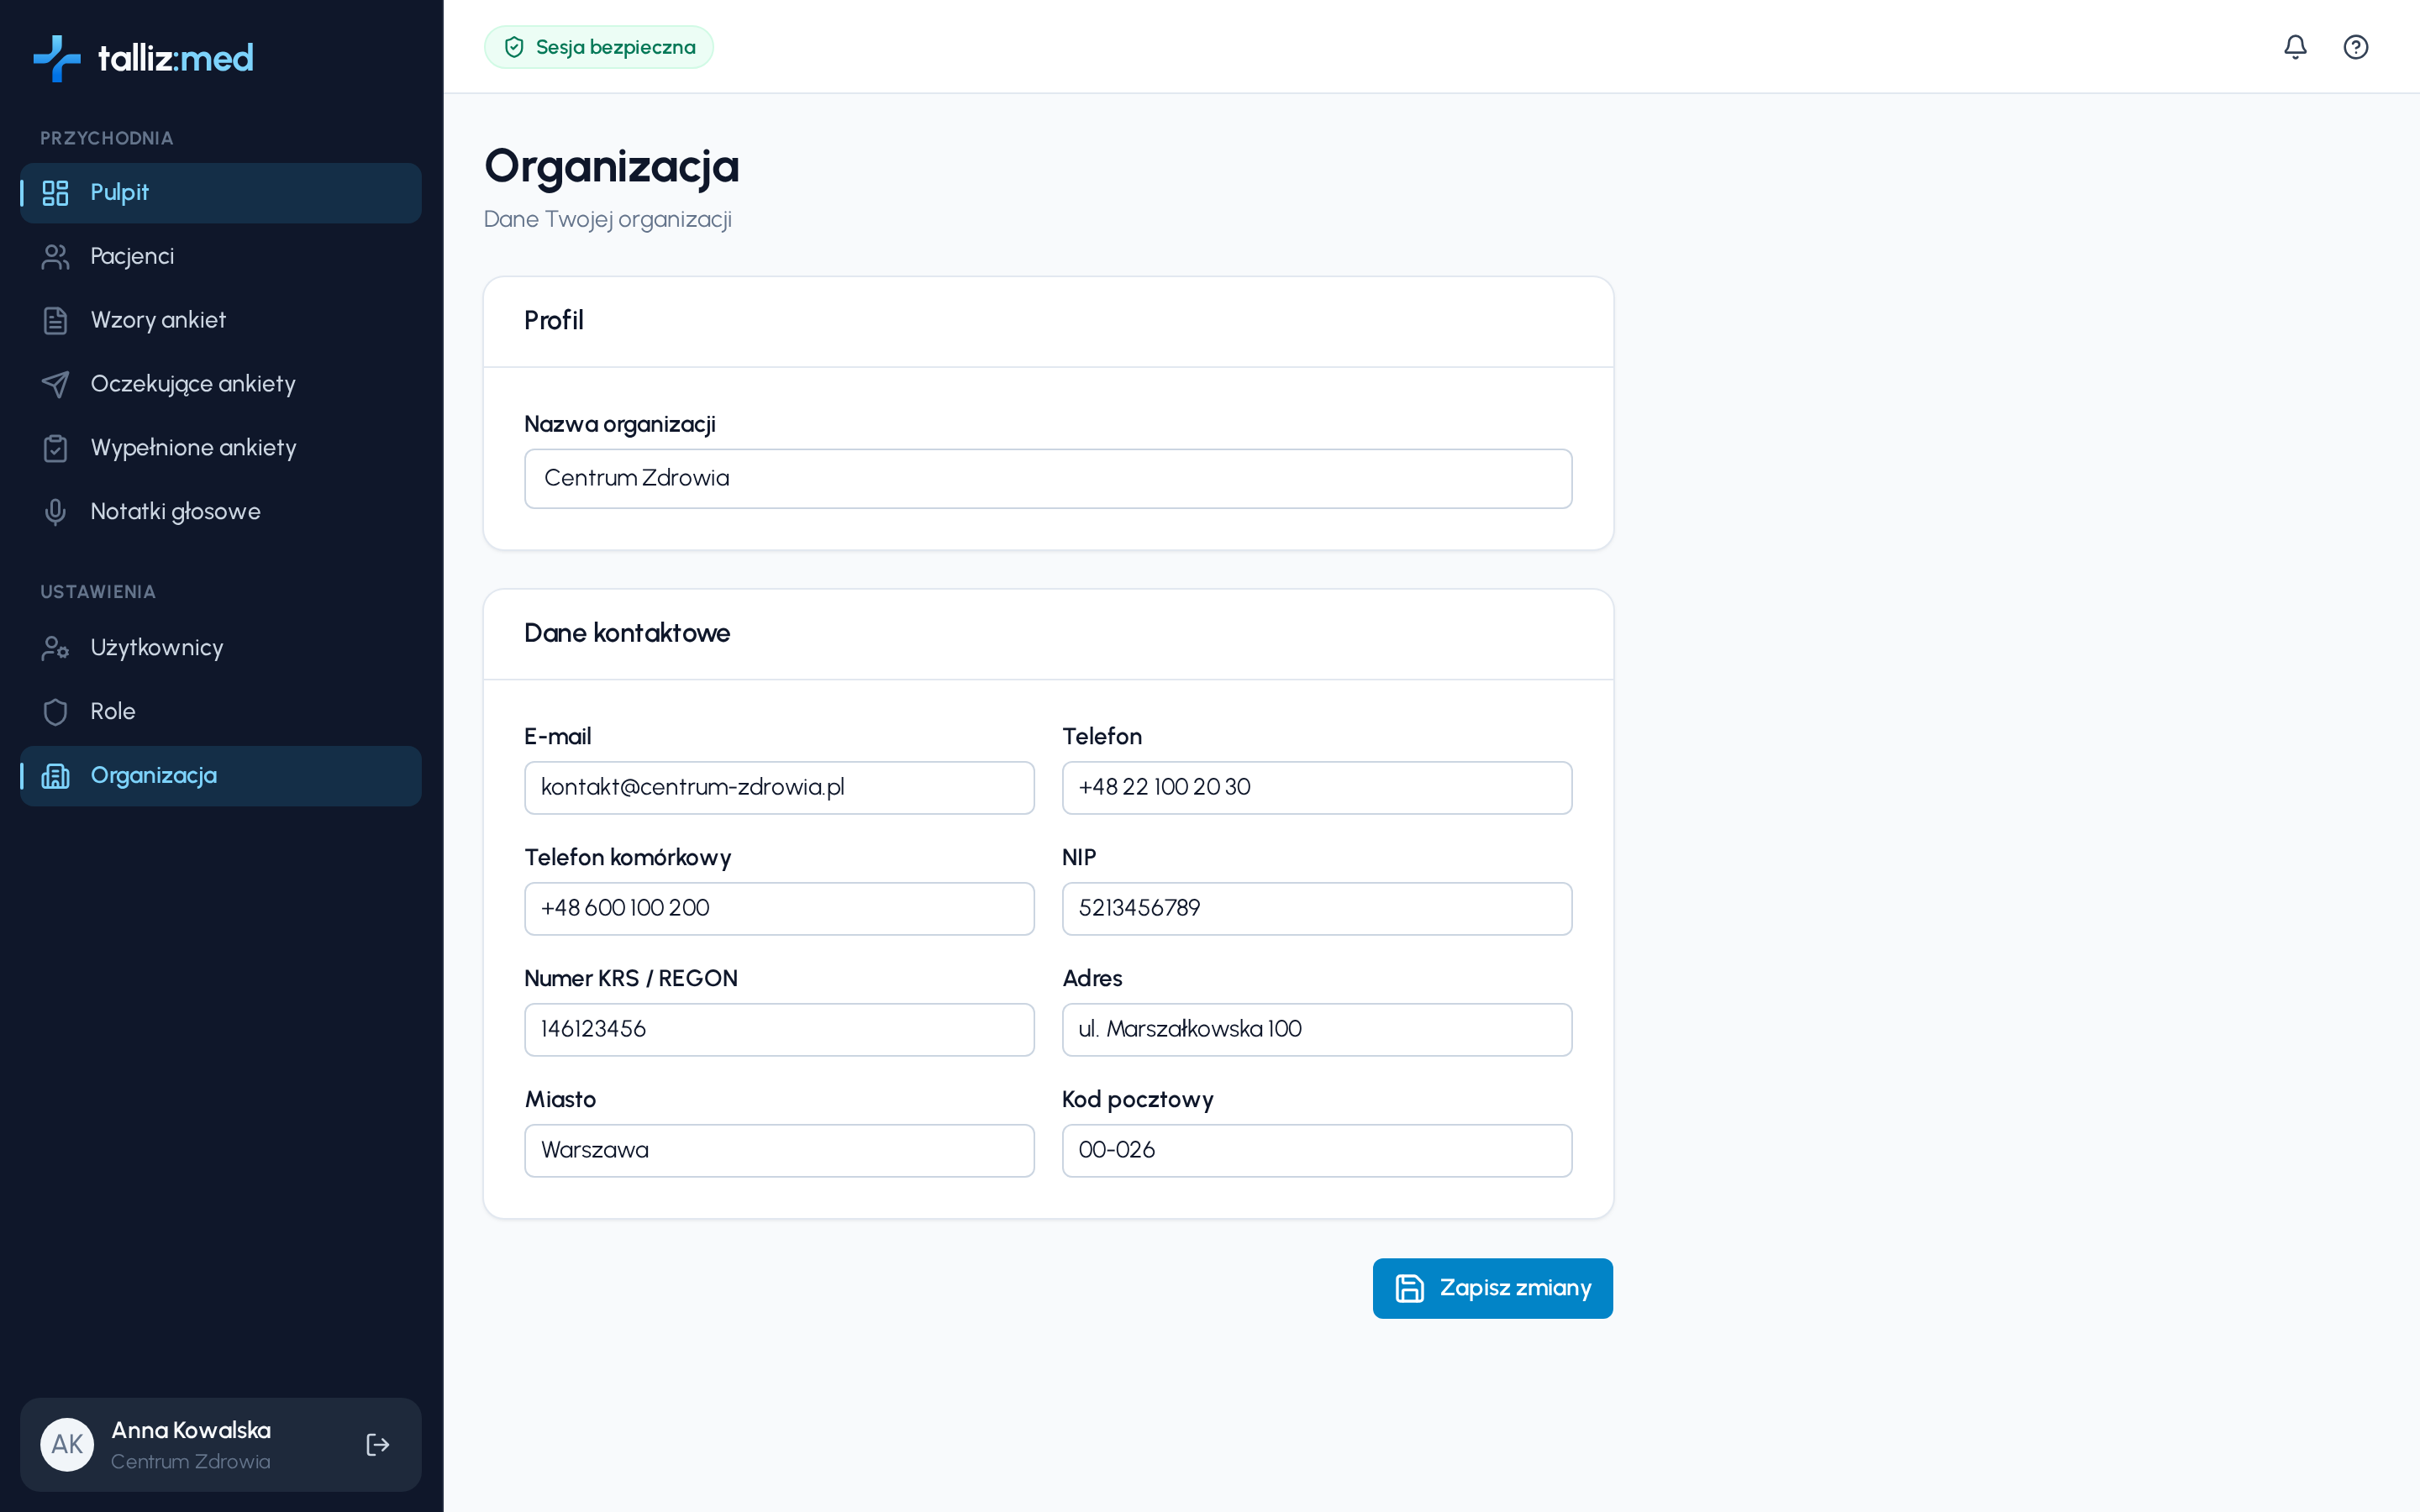Image resolution: width=2420 pixels, height=1512 pixels.
Task: Save changes with Zapisz zmiany button
Action: pos(1492,1288)
